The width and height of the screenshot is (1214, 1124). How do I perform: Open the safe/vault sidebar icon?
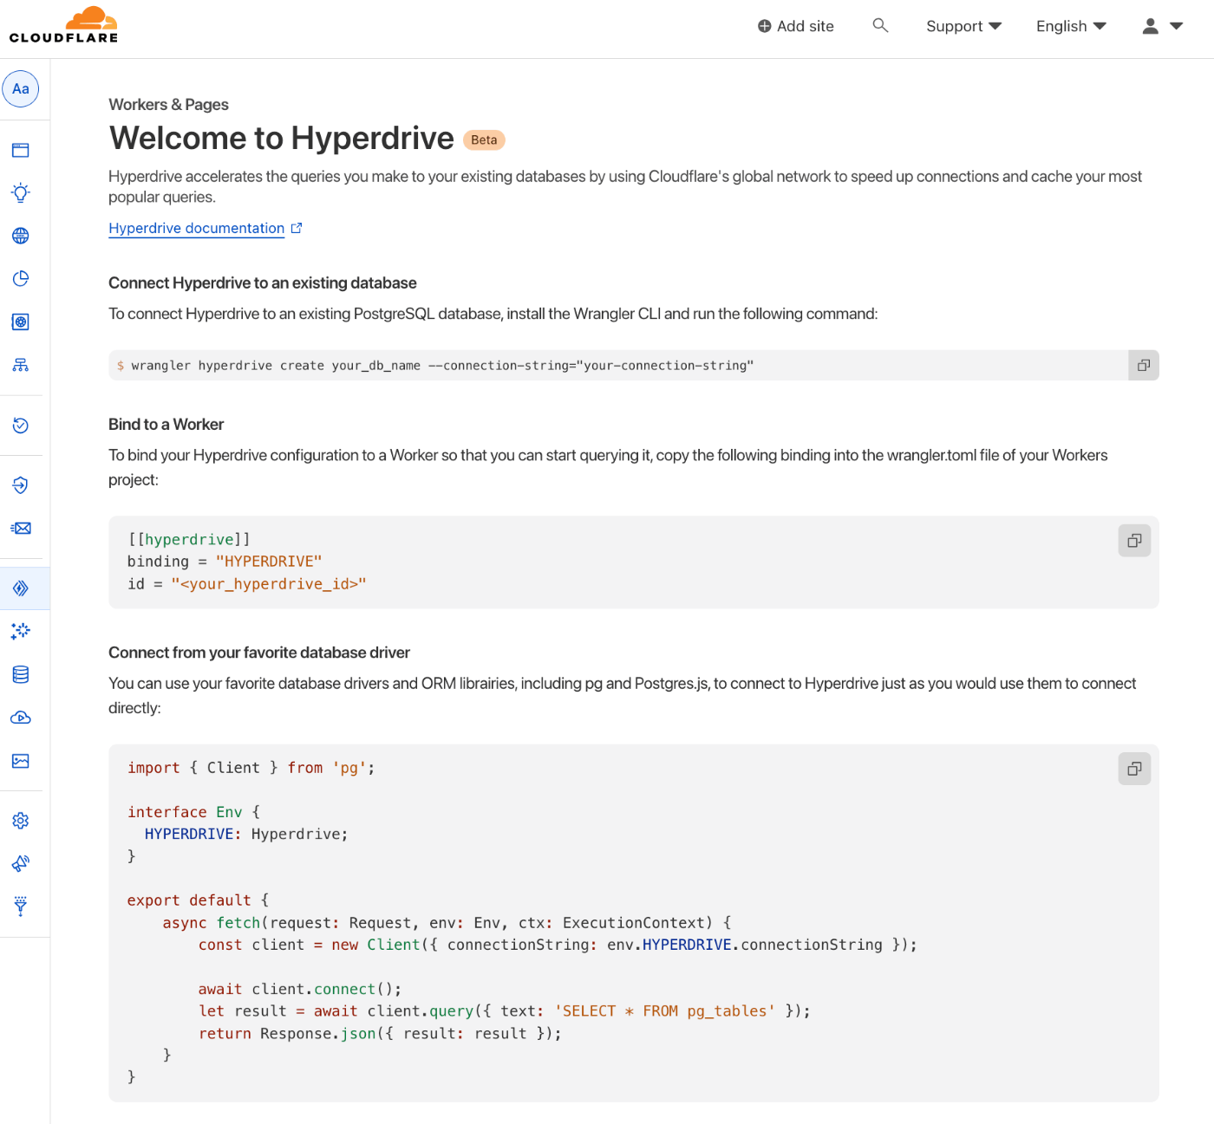(x=21, y=322)
